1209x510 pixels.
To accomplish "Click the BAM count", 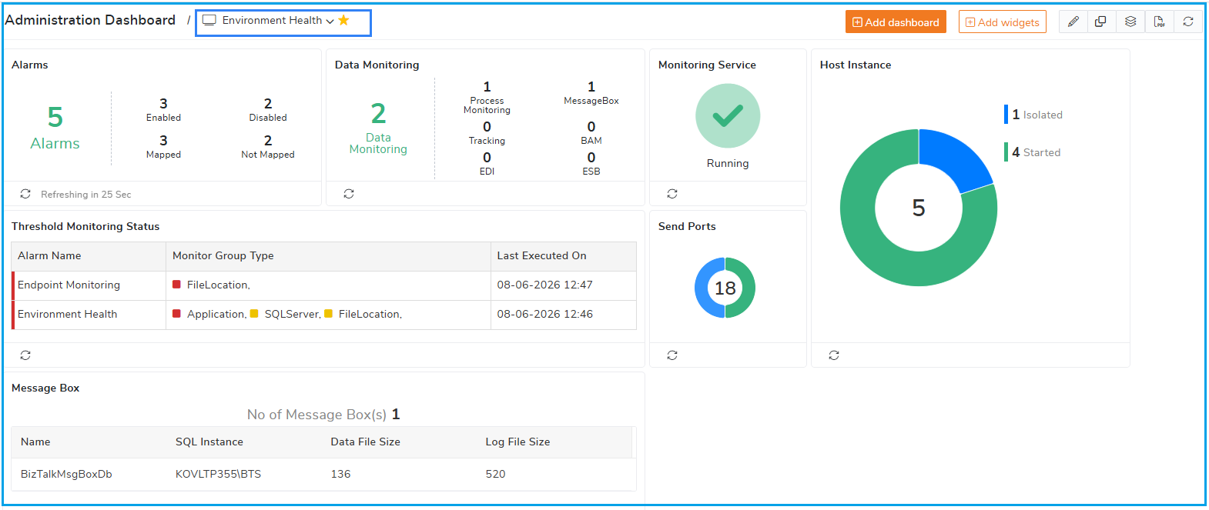I will click(591, 127).
